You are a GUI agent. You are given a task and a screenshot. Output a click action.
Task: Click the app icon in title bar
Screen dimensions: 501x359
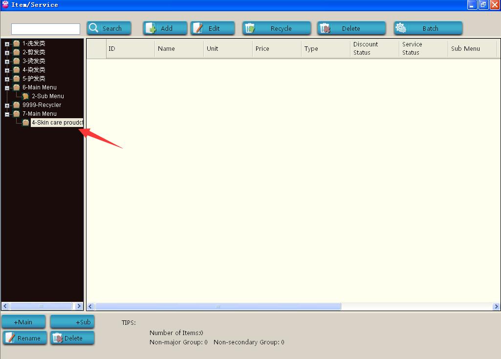point(5,4)
